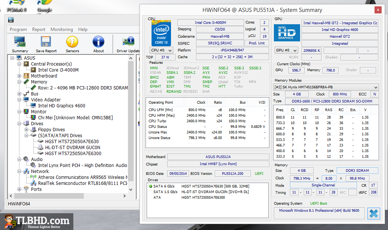Expand the Ports tree node
Screen dimensions: 388x230
point(19,189)
